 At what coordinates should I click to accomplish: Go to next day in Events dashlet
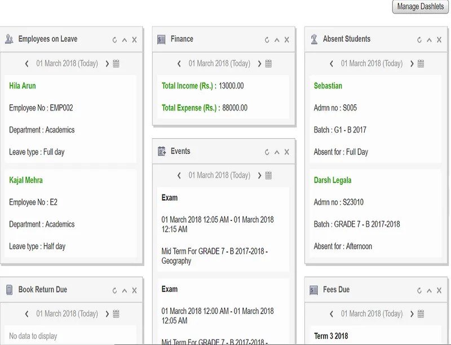pos(259,175)
